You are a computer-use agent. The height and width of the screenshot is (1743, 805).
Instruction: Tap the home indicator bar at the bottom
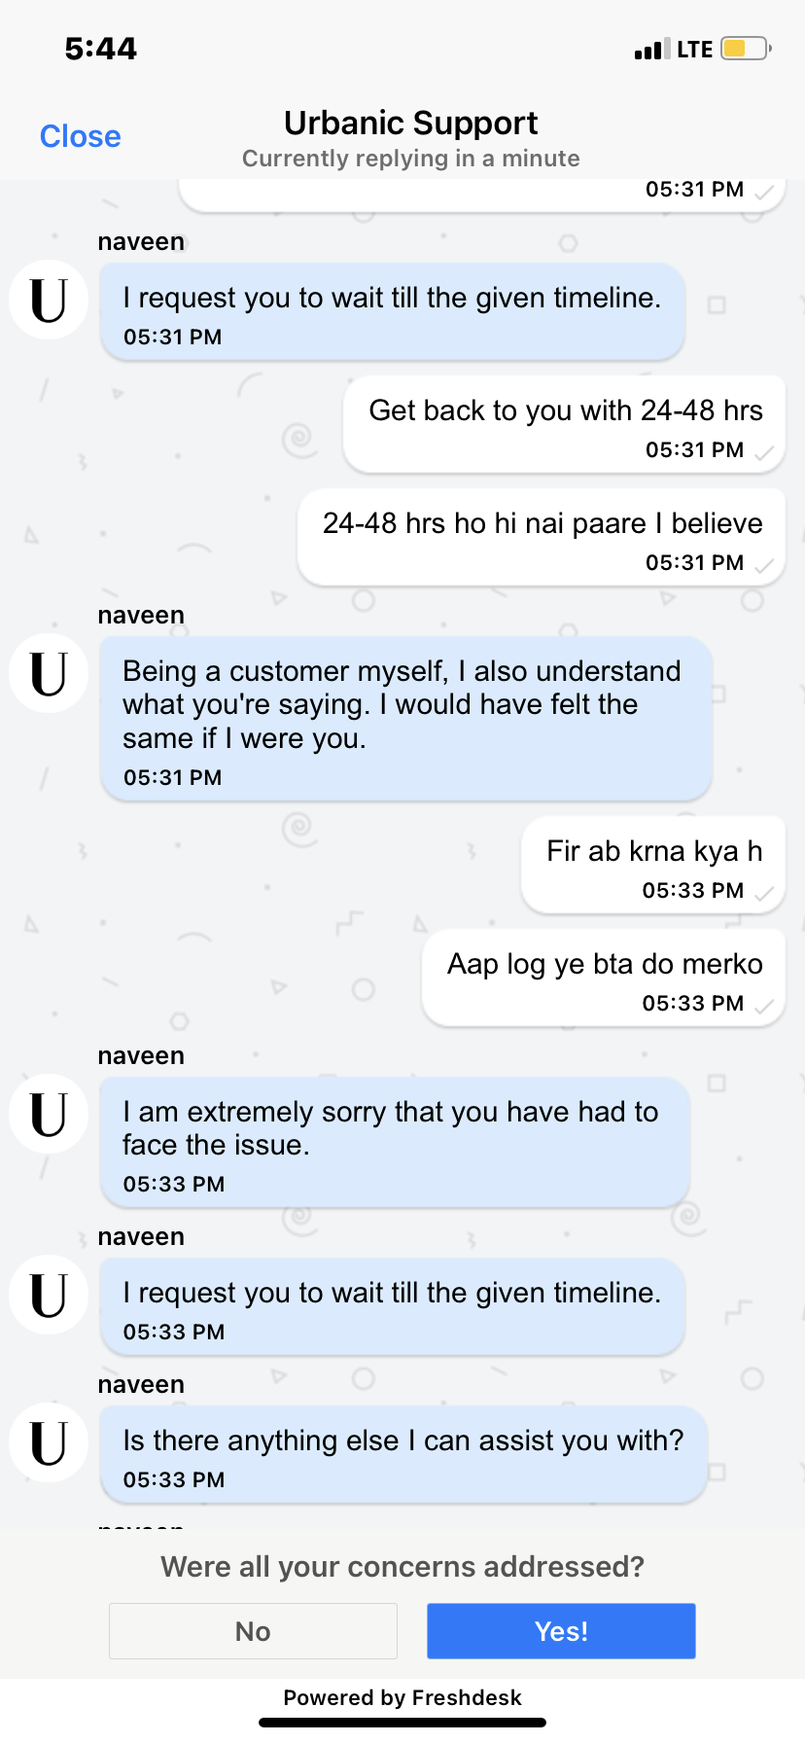coord(402,1723)
